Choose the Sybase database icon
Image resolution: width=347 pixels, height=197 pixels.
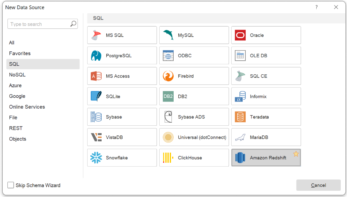[x=96, y=117]
